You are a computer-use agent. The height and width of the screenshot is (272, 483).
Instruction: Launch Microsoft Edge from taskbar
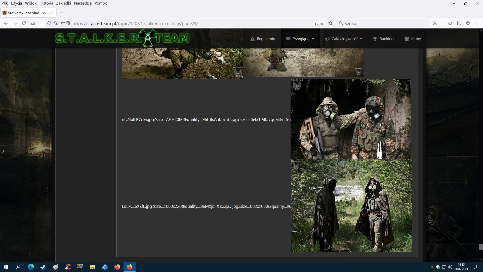(31, 267)
